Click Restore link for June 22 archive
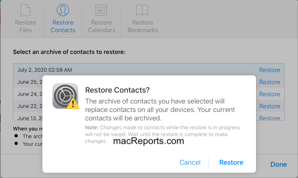Screen dimensions: 298x178 pyautogui.click(x=269, y=106)
